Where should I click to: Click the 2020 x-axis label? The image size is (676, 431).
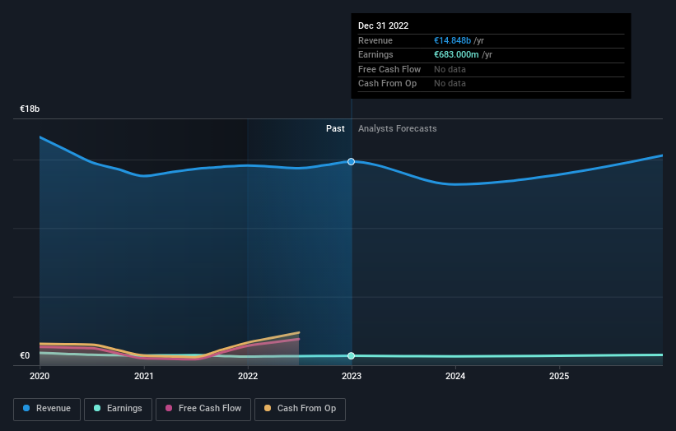click(x=40, y=376)
